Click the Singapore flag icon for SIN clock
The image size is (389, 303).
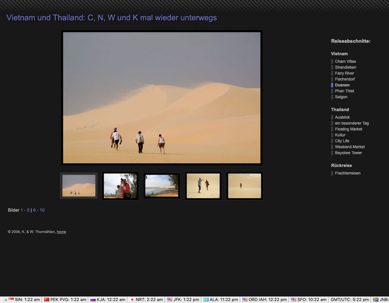[11, 300]
